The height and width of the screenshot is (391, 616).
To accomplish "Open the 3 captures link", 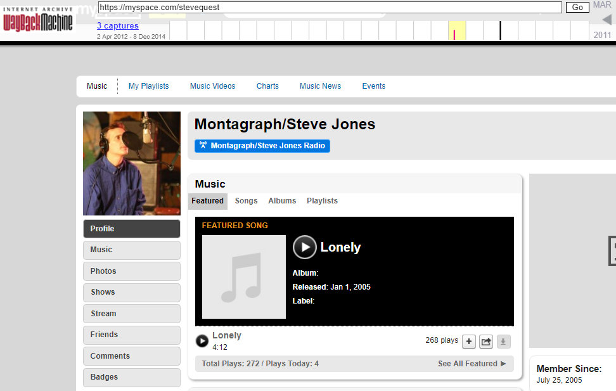I will [118, 25].
